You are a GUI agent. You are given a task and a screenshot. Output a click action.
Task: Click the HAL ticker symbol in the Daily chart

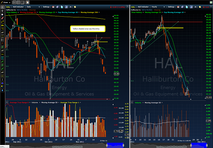point(8,7)
